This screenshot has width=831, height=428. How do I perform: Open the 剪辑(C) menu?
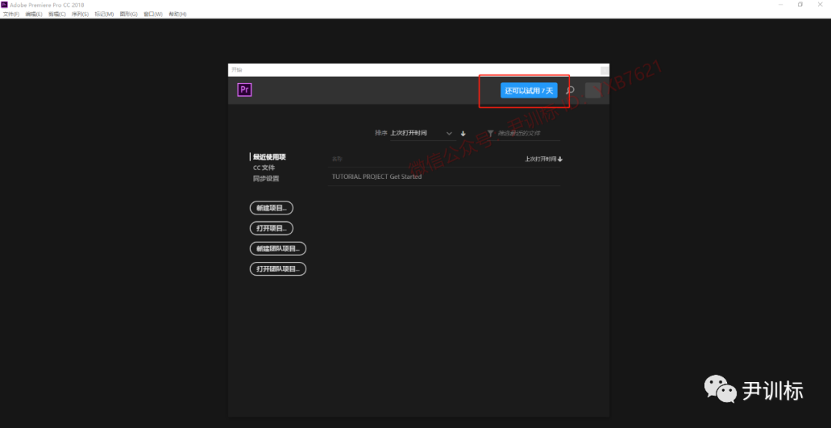[57, 15]
